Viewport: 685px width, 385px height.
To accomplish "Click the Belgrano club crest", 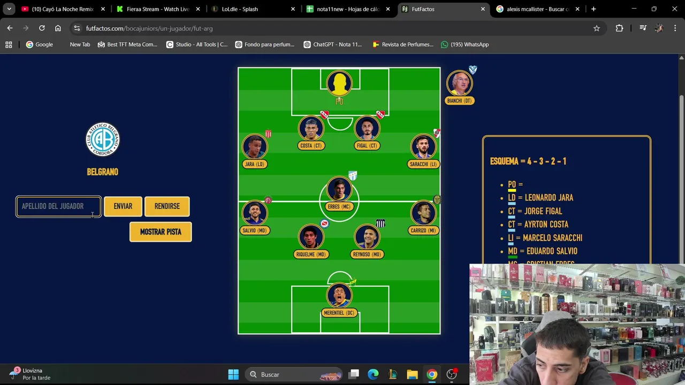I will pos(103,140).
